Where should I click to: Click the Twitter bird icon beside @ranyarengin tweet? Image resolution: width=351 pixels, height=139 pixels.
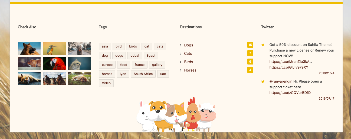pos(263,82)
